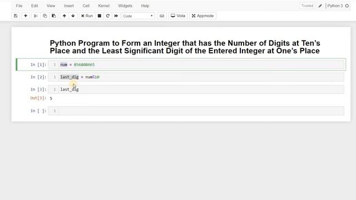Open the cell type Code dropdown
The width and height of the screenshot is (356, 200).
[x=138, y=16]
